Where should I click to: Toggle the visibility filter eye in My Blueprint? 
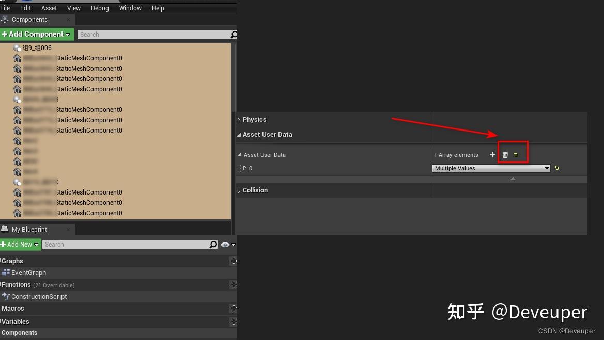pos(224,244)
